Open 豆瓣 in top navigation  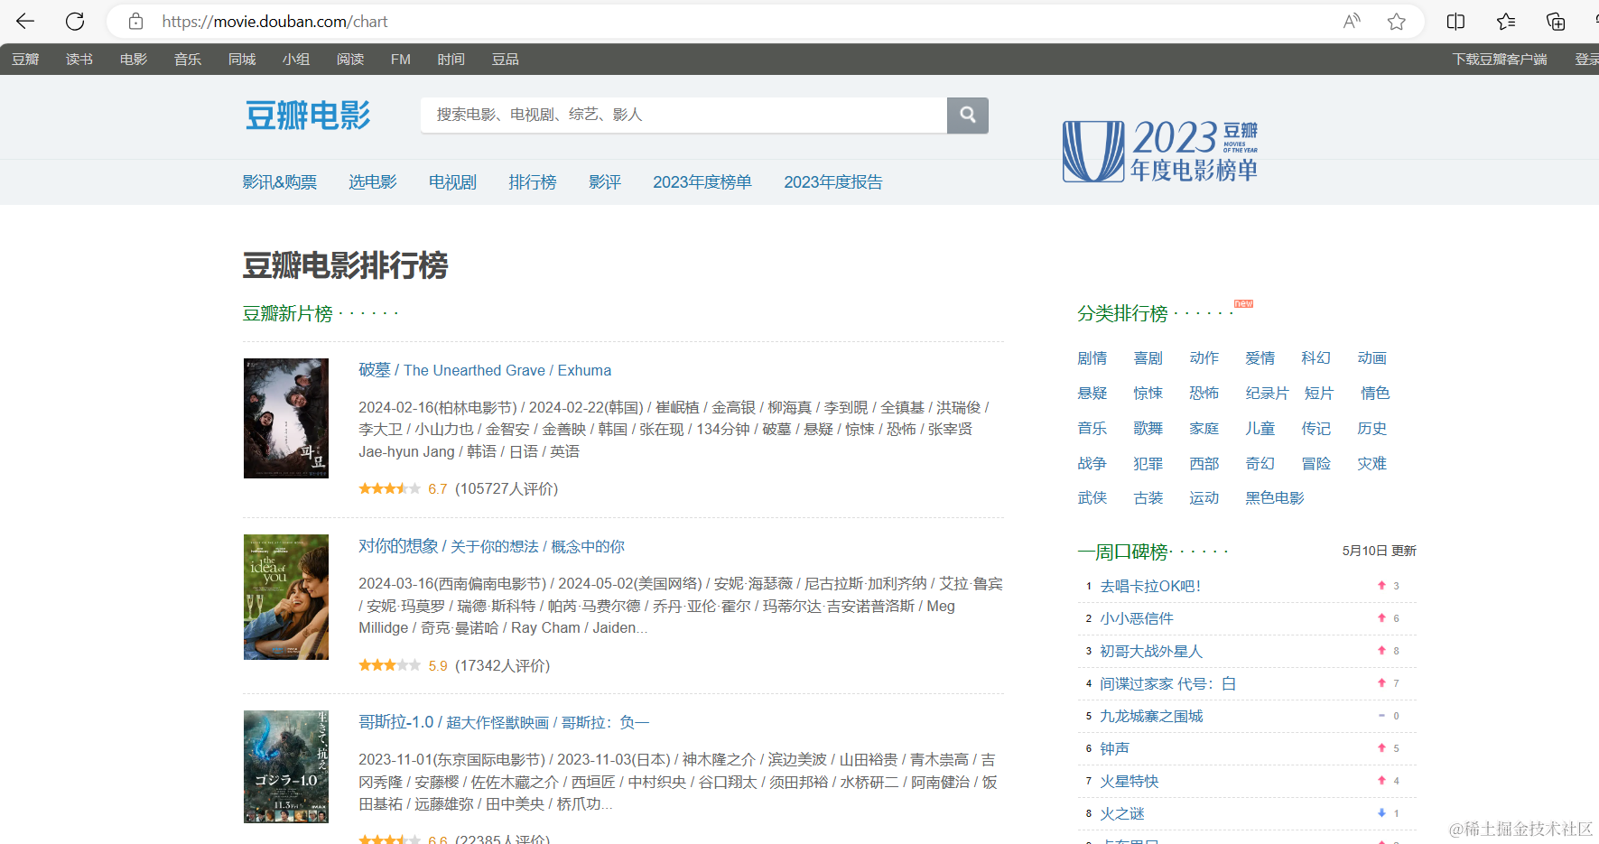coord(25,60)
